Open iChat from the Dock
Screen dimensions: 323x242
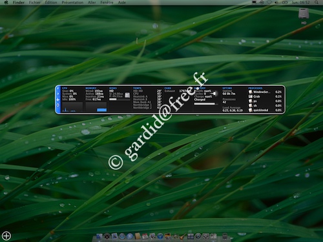(x=130, y=236)
